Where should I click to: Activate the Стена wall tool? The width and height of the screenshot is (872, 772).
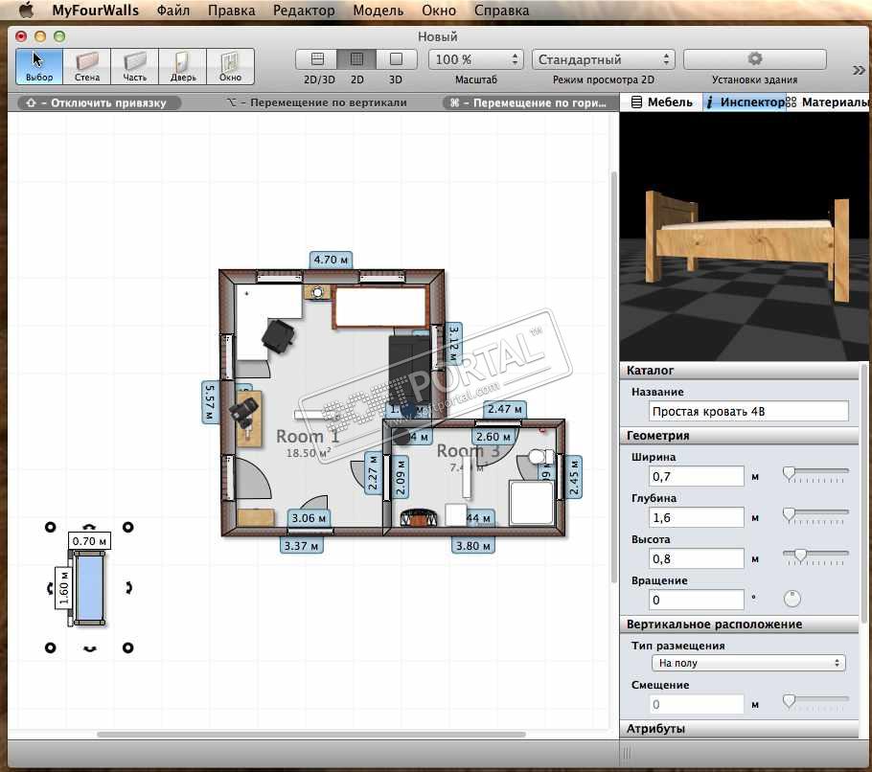point(87,66)
